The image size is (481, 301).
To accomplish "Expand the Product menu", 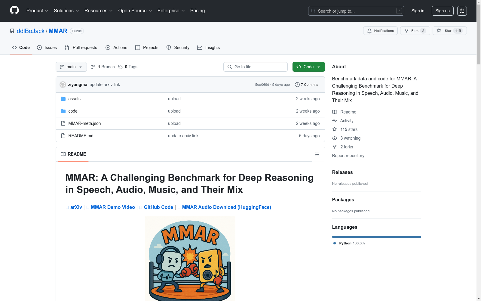I will [x=37, y=11].
